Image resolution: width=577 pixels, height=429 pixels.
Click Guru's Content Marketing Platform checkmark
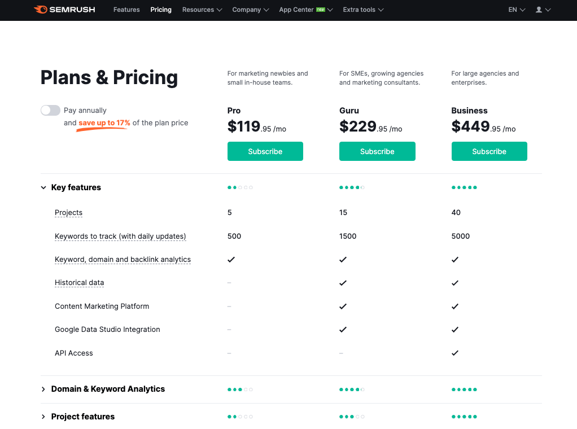click(x=343, y=306)
